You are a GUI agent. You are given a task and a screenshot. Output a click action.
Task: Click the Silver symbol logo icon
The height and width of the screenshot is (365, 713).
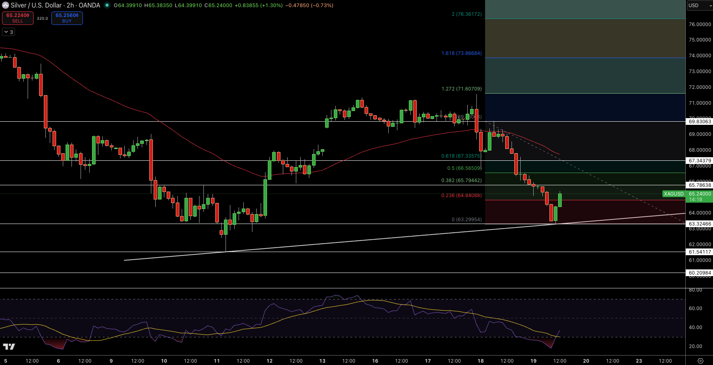6,5
